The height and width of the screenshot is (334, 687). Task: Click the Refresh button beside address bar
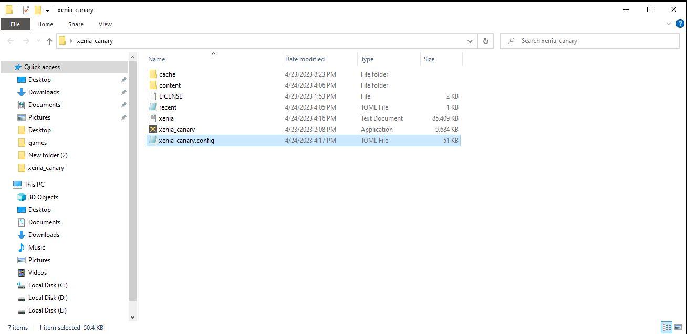coord(485,41)
